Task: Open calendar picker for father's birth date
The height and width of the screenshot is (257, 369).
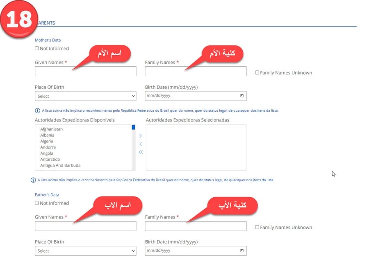Action: click(242, 250)
